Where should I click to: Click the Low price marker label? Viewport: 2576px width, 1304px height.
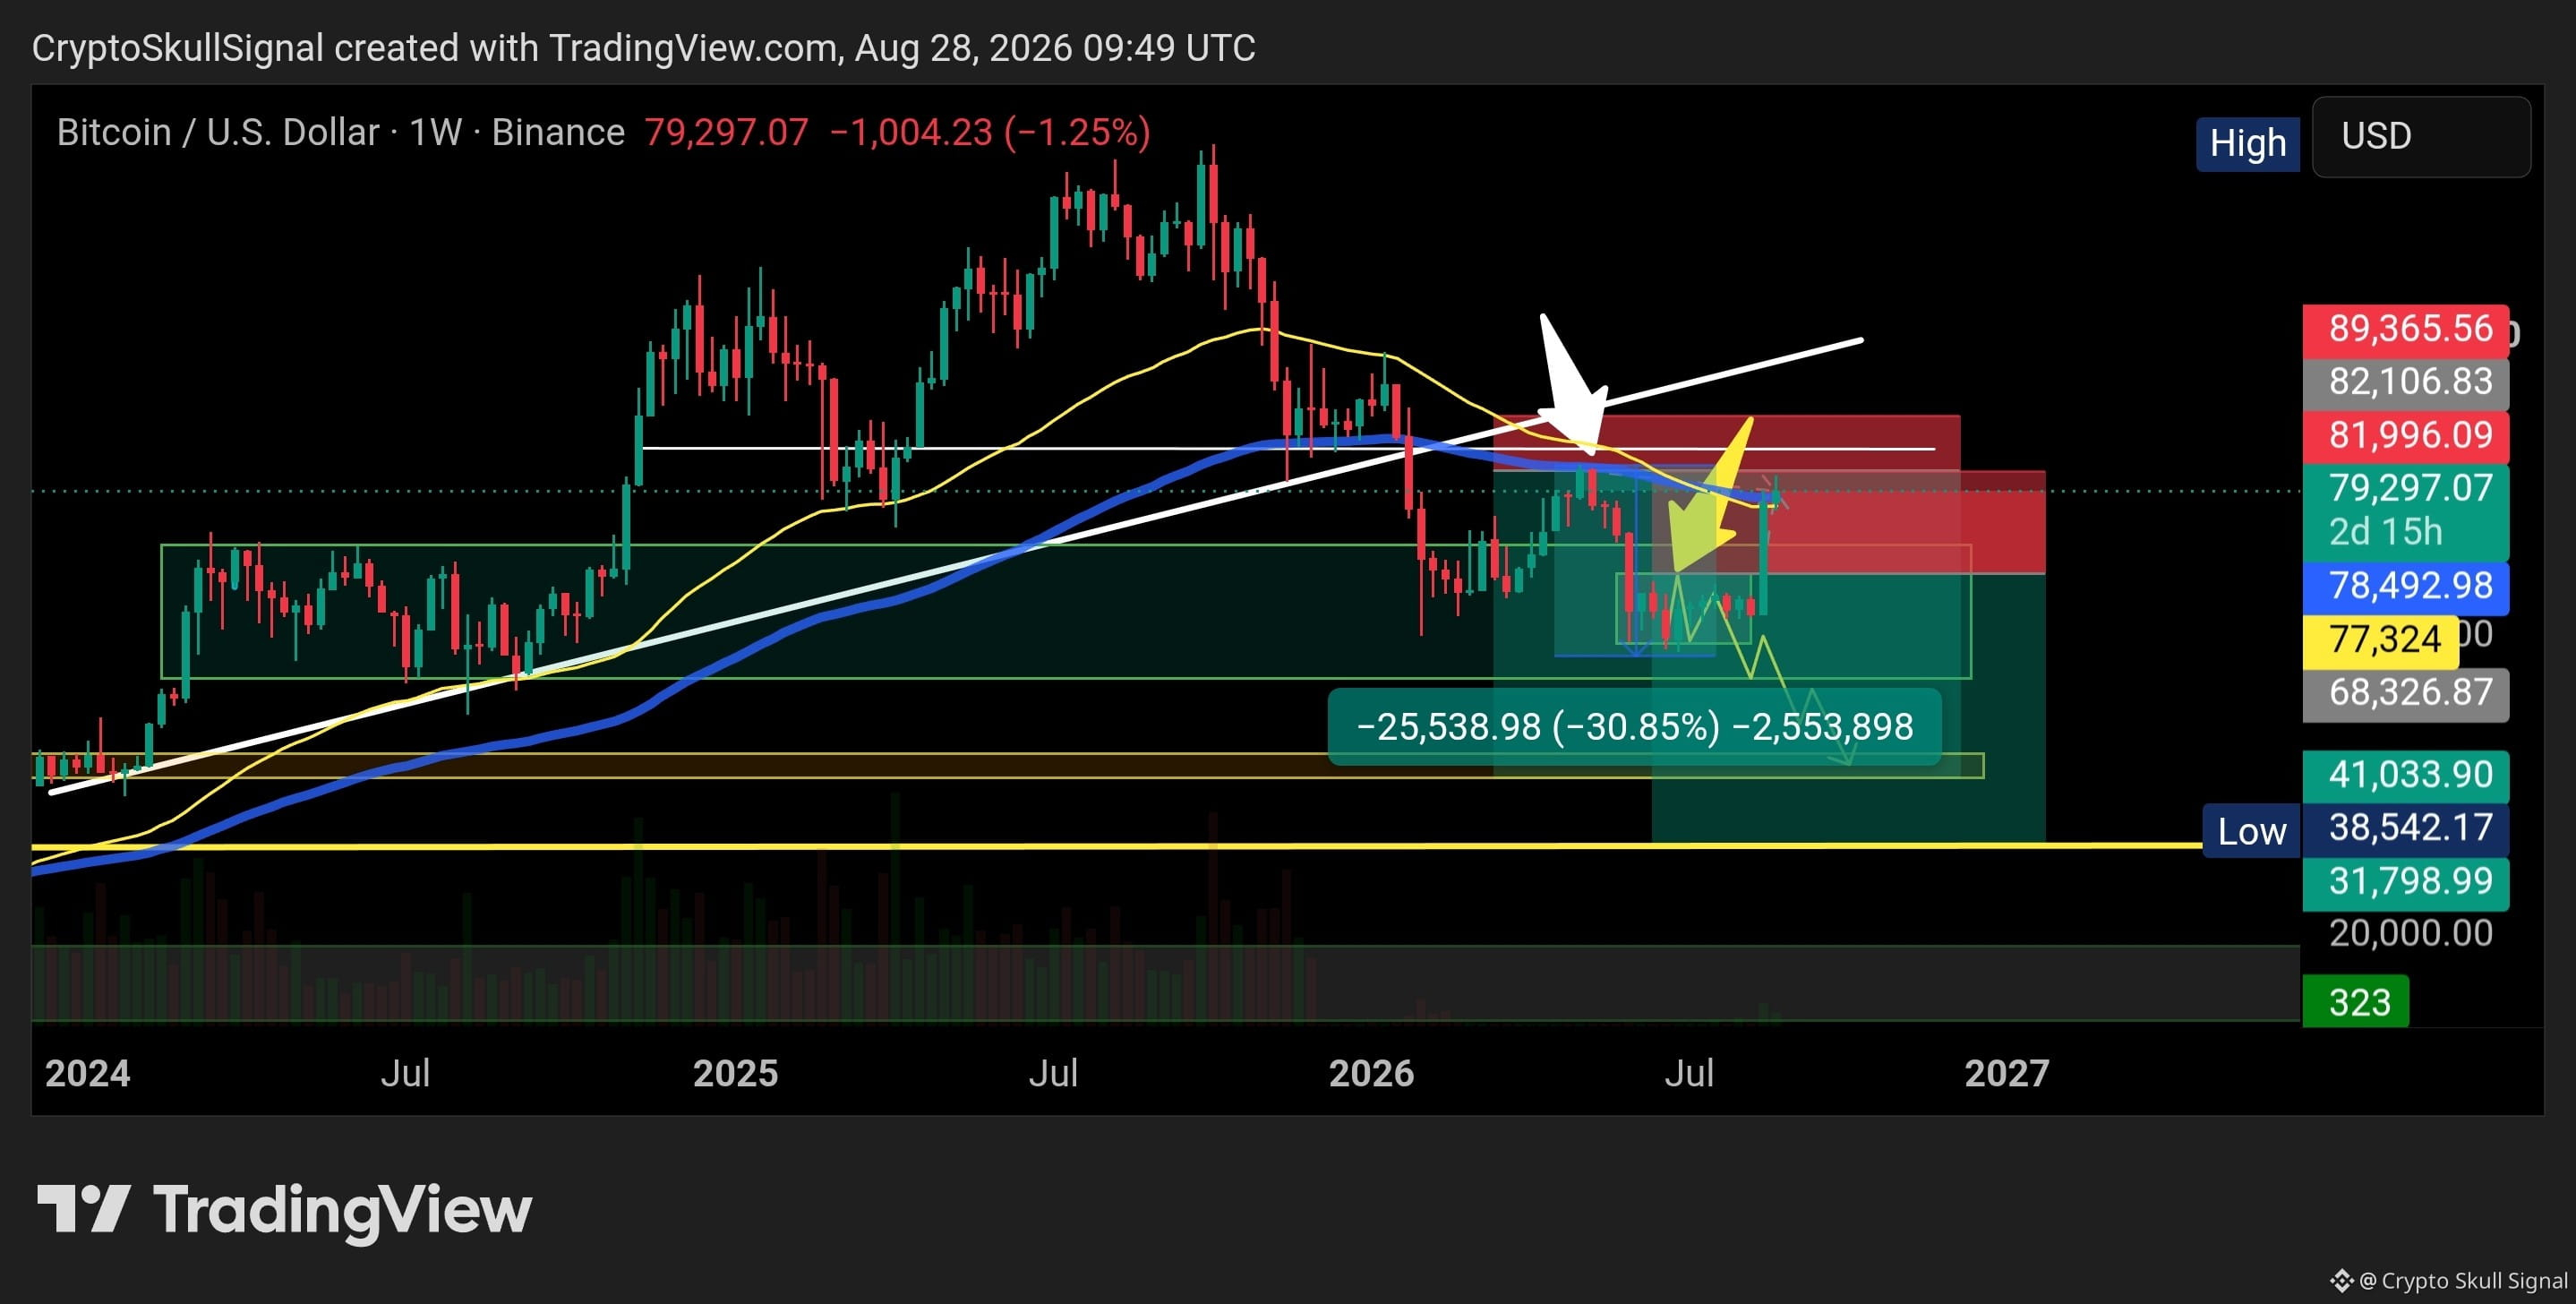2251,831
